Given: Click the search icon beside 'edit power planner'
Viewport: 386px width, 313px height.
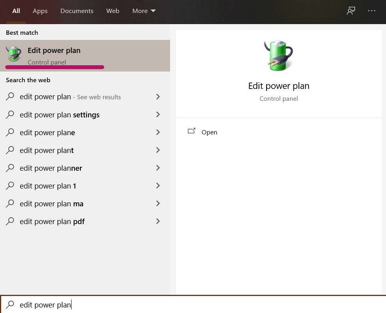Looking at the screenshot, I should click(10, 168).
